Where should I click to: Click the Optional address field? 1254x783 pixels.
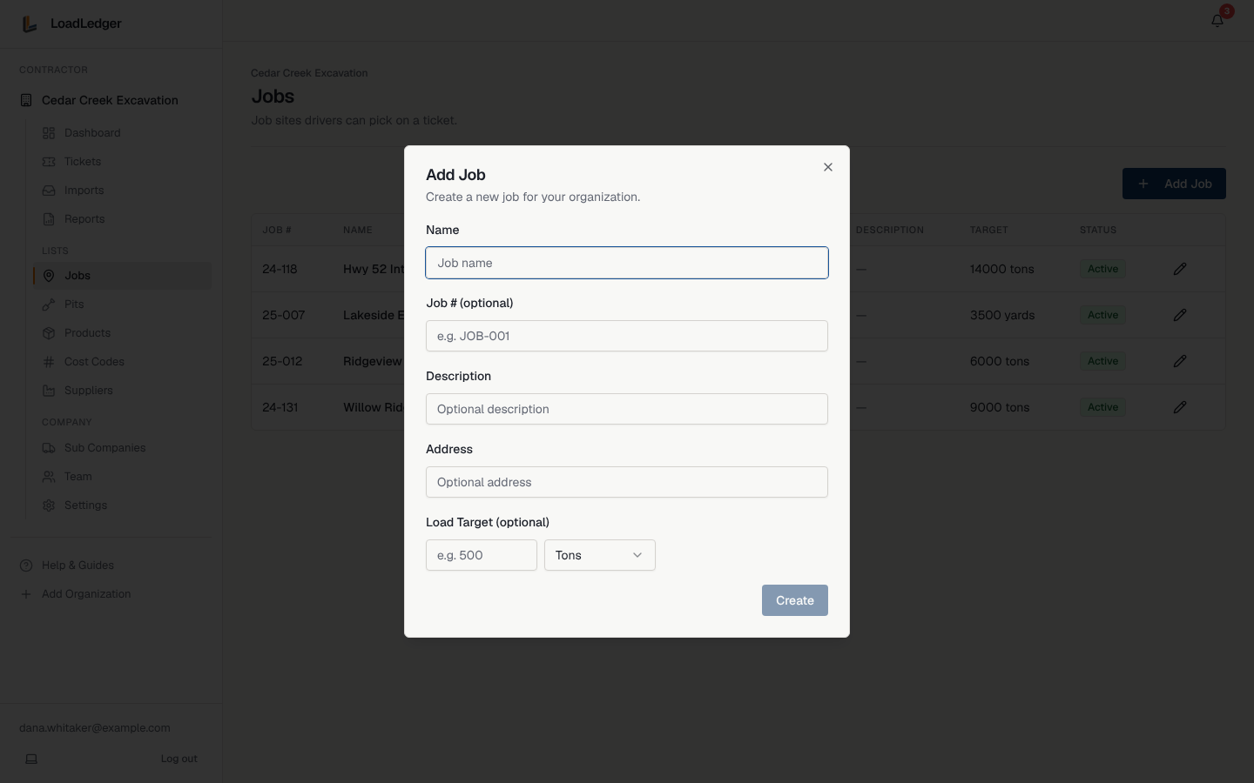(627, 482)
